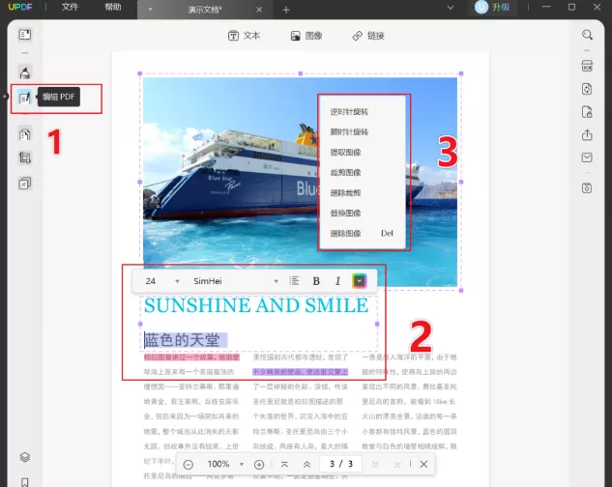Viewport: 612px width, 487px height.
Task: Zoom in with the plus button
Action: coord(259,465)
